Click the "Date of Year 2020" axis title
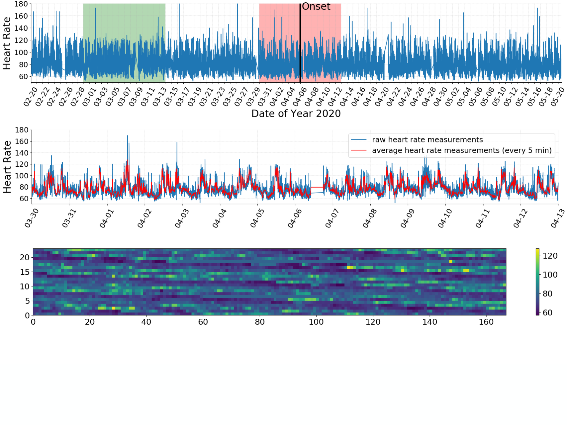This screenshot has width=567, height=425. tap(296, 114)
